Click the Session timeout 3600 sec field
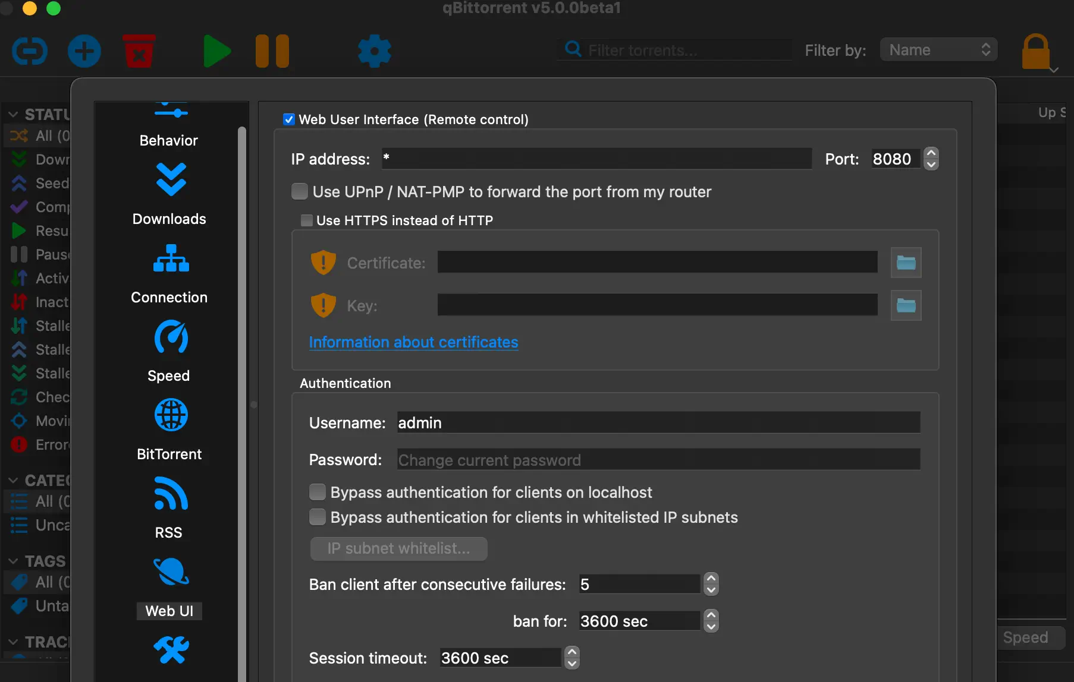This screenshot has height=682, width=1074. pyautogui.click(x=500, y=658)
